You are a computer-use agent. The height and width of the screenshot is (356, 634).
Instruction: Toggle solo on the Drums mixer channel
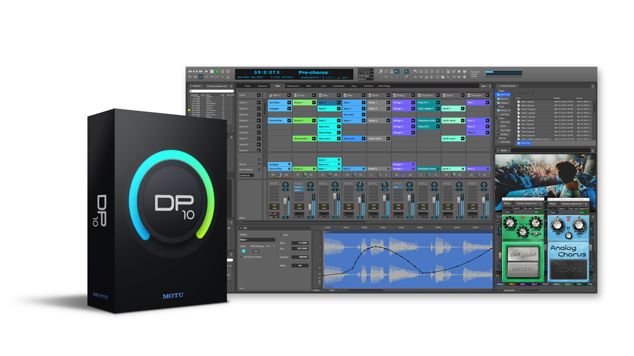tap(299, 205)
